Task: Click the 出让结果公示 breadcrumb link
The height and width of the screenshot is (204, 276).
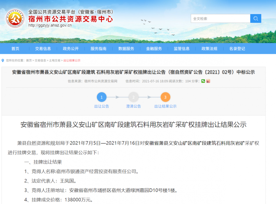Action: (x=72, y=61)
